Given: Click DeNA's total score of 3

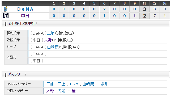Looking at the screenshot, I should (145, 9).
